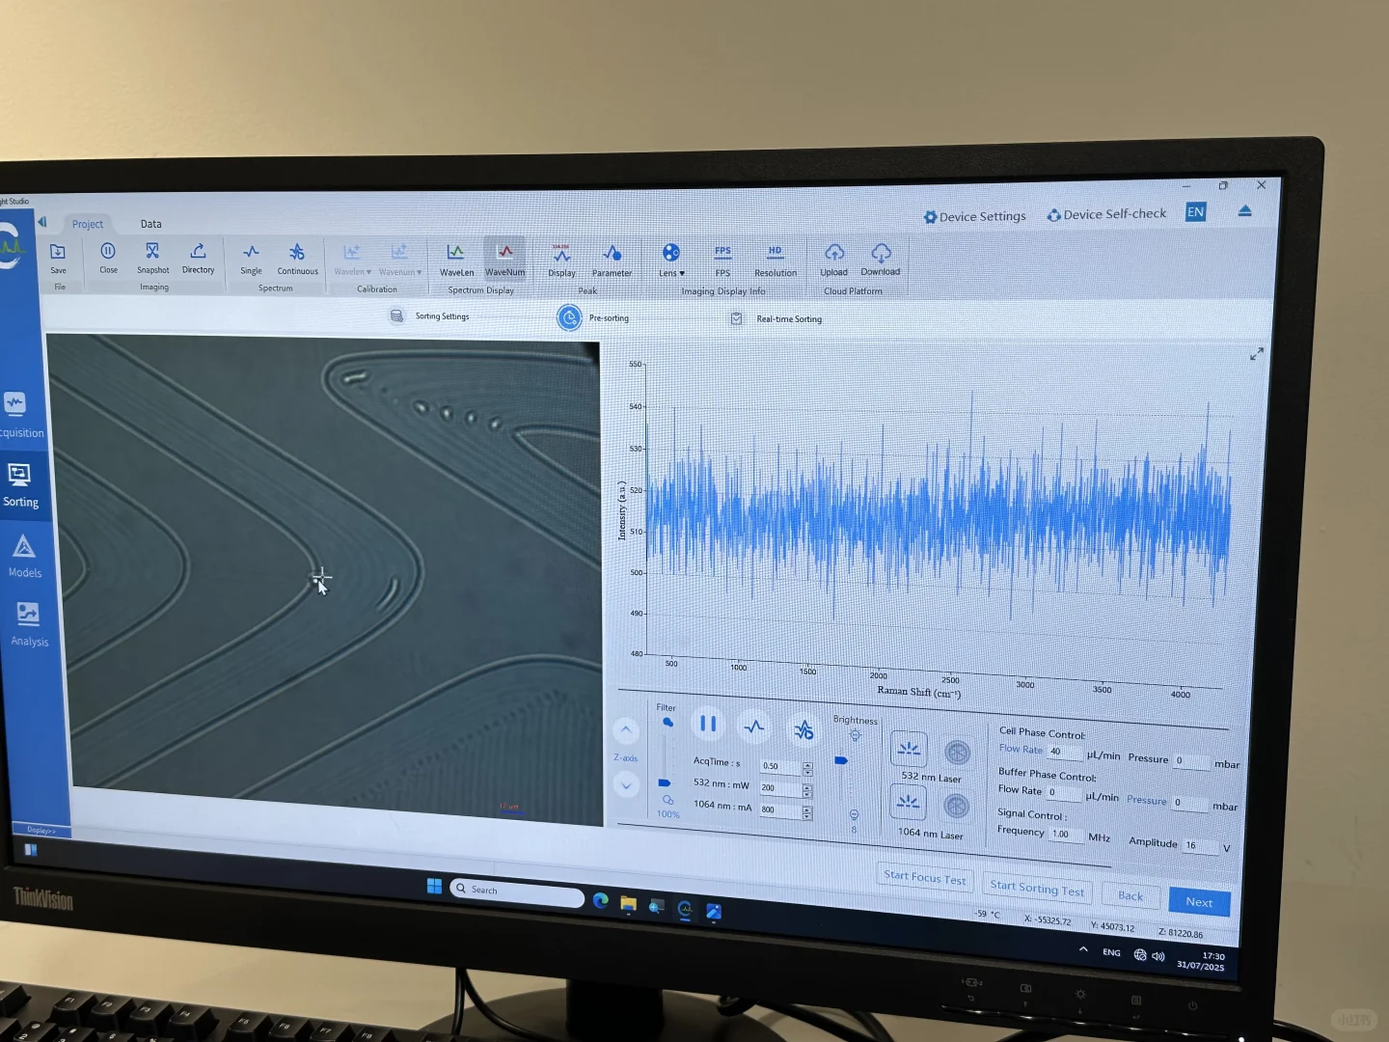Click the eject icon beside EN

(x=1244, y=210)
